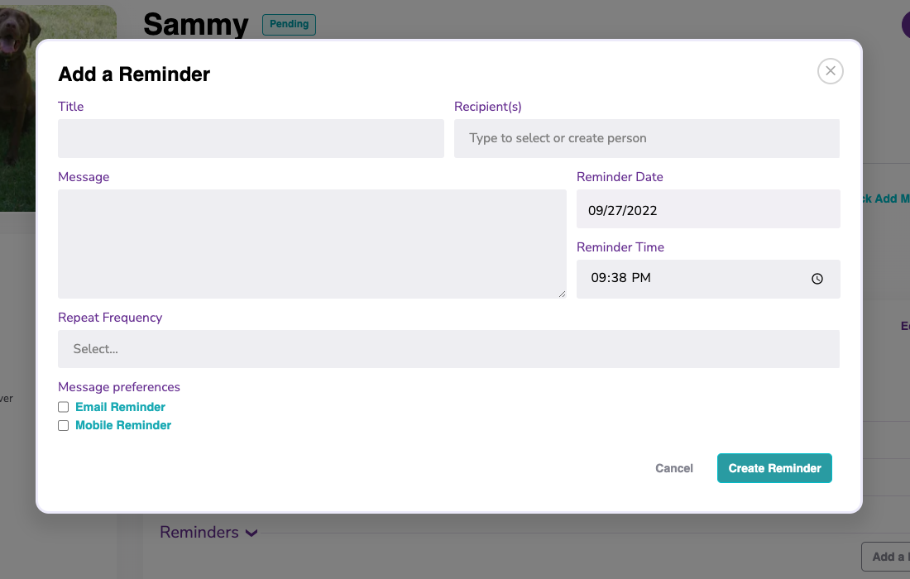Close the Add a Reminder dialog
This screenshot has width=910, height=579.
[830, 71]
